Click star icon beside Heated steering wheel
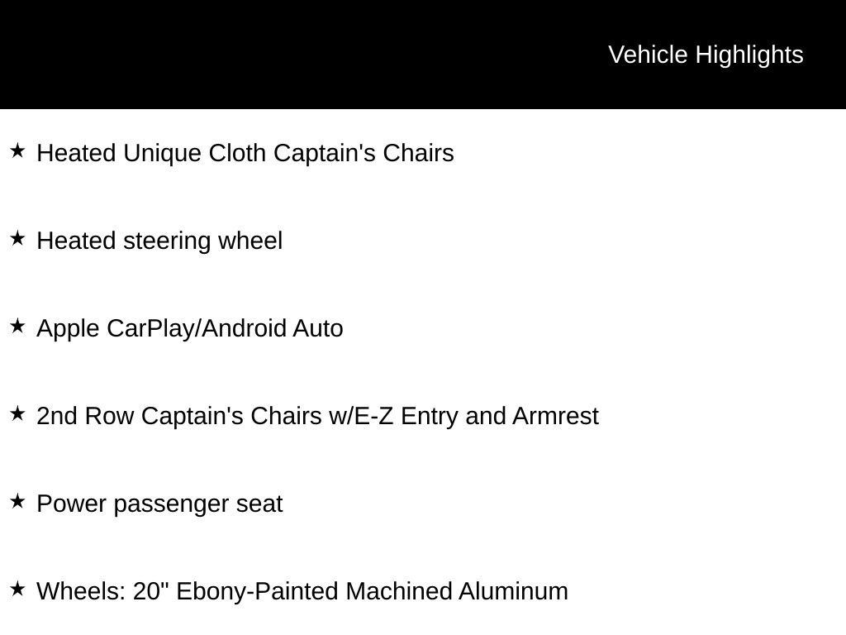This screenshot has width=846, height=635. [18, 238]
